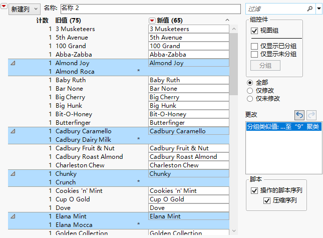Click the 旧值 (75) column header

click(x=68, y=21)
